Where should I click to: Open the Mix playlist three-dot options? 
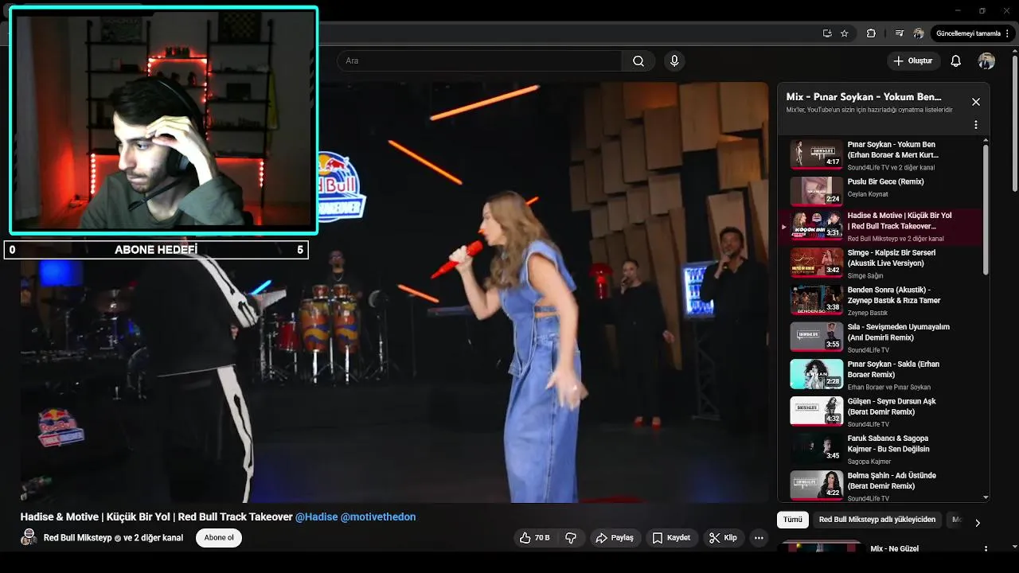tap(976, 125)
